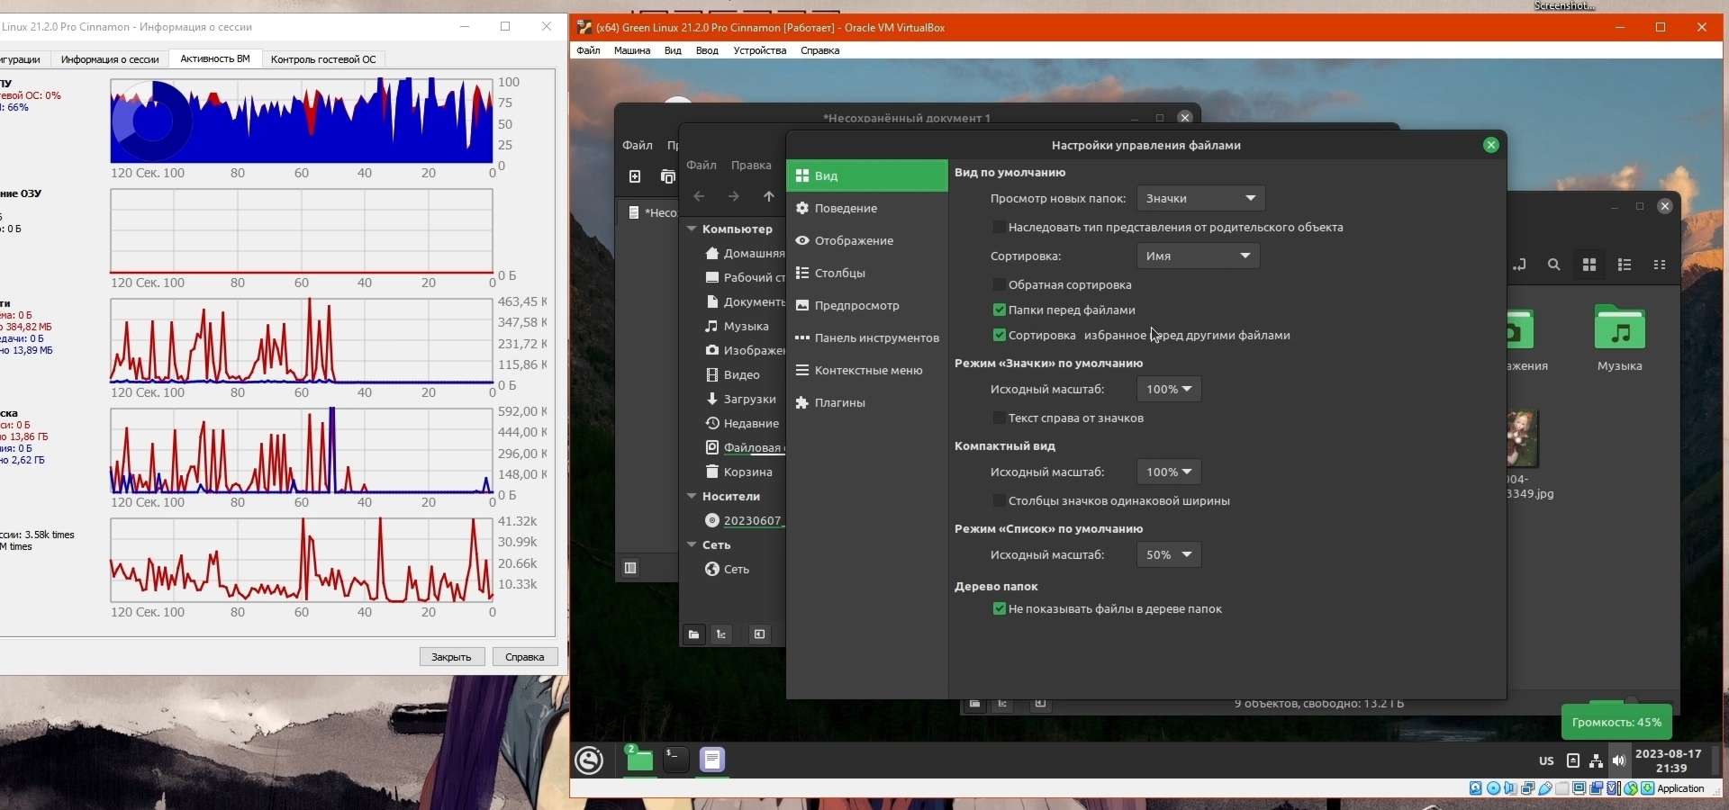
Task: Click the Справка button in session dialog
Action: (525, 657)
